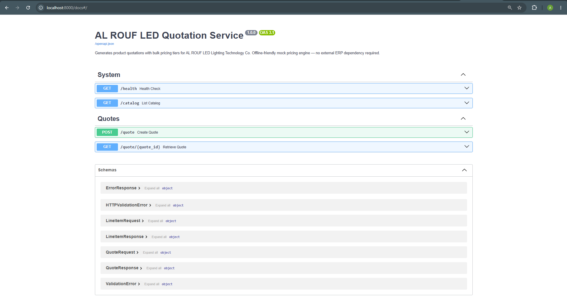Open the /openapi.json link
567x307 pixels.
click(104, 44)
